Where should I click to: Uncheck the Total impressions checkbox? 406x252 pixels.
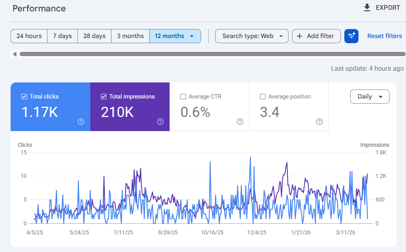pos(104,97)
